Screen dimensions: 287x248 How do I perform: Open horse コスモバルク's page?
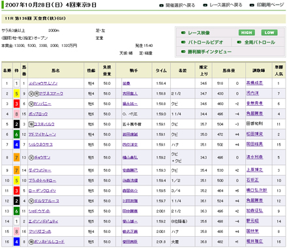pyautogui.click(x=44, y=124)
